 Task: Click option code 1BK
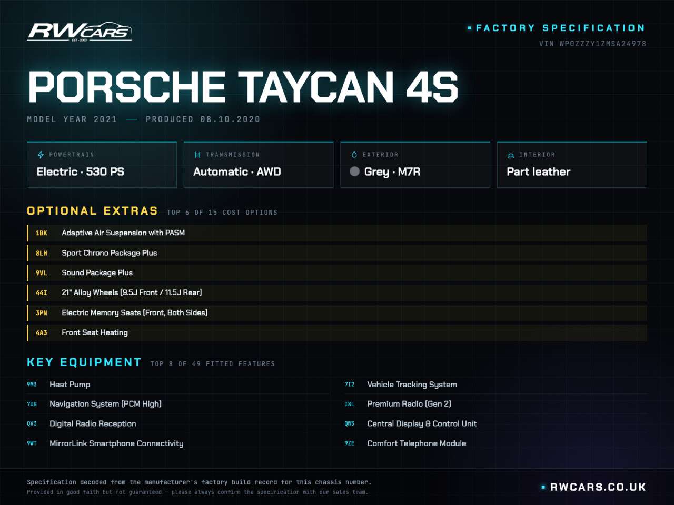pos(42,233)
